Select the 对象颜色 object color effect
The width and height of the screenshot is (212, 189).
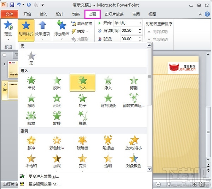pyautogui.click(x=134, y=161)
